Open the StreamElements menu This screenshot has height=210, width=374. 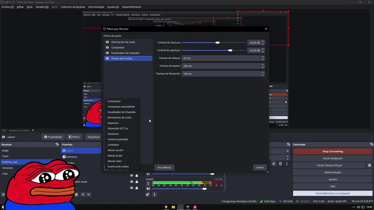pos(131,7)
